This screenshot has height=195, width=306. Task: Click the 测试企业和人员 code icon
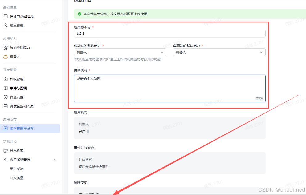6,106
